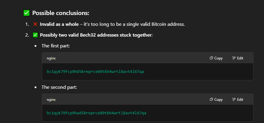
Task: Click the 'Invalid as a whole' bold text
Action: click(59, 24)
